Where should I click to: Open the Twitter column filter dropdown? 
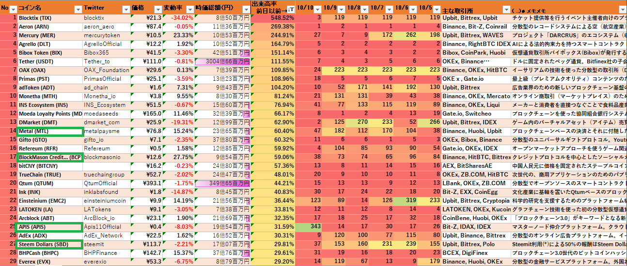(125, 9)
